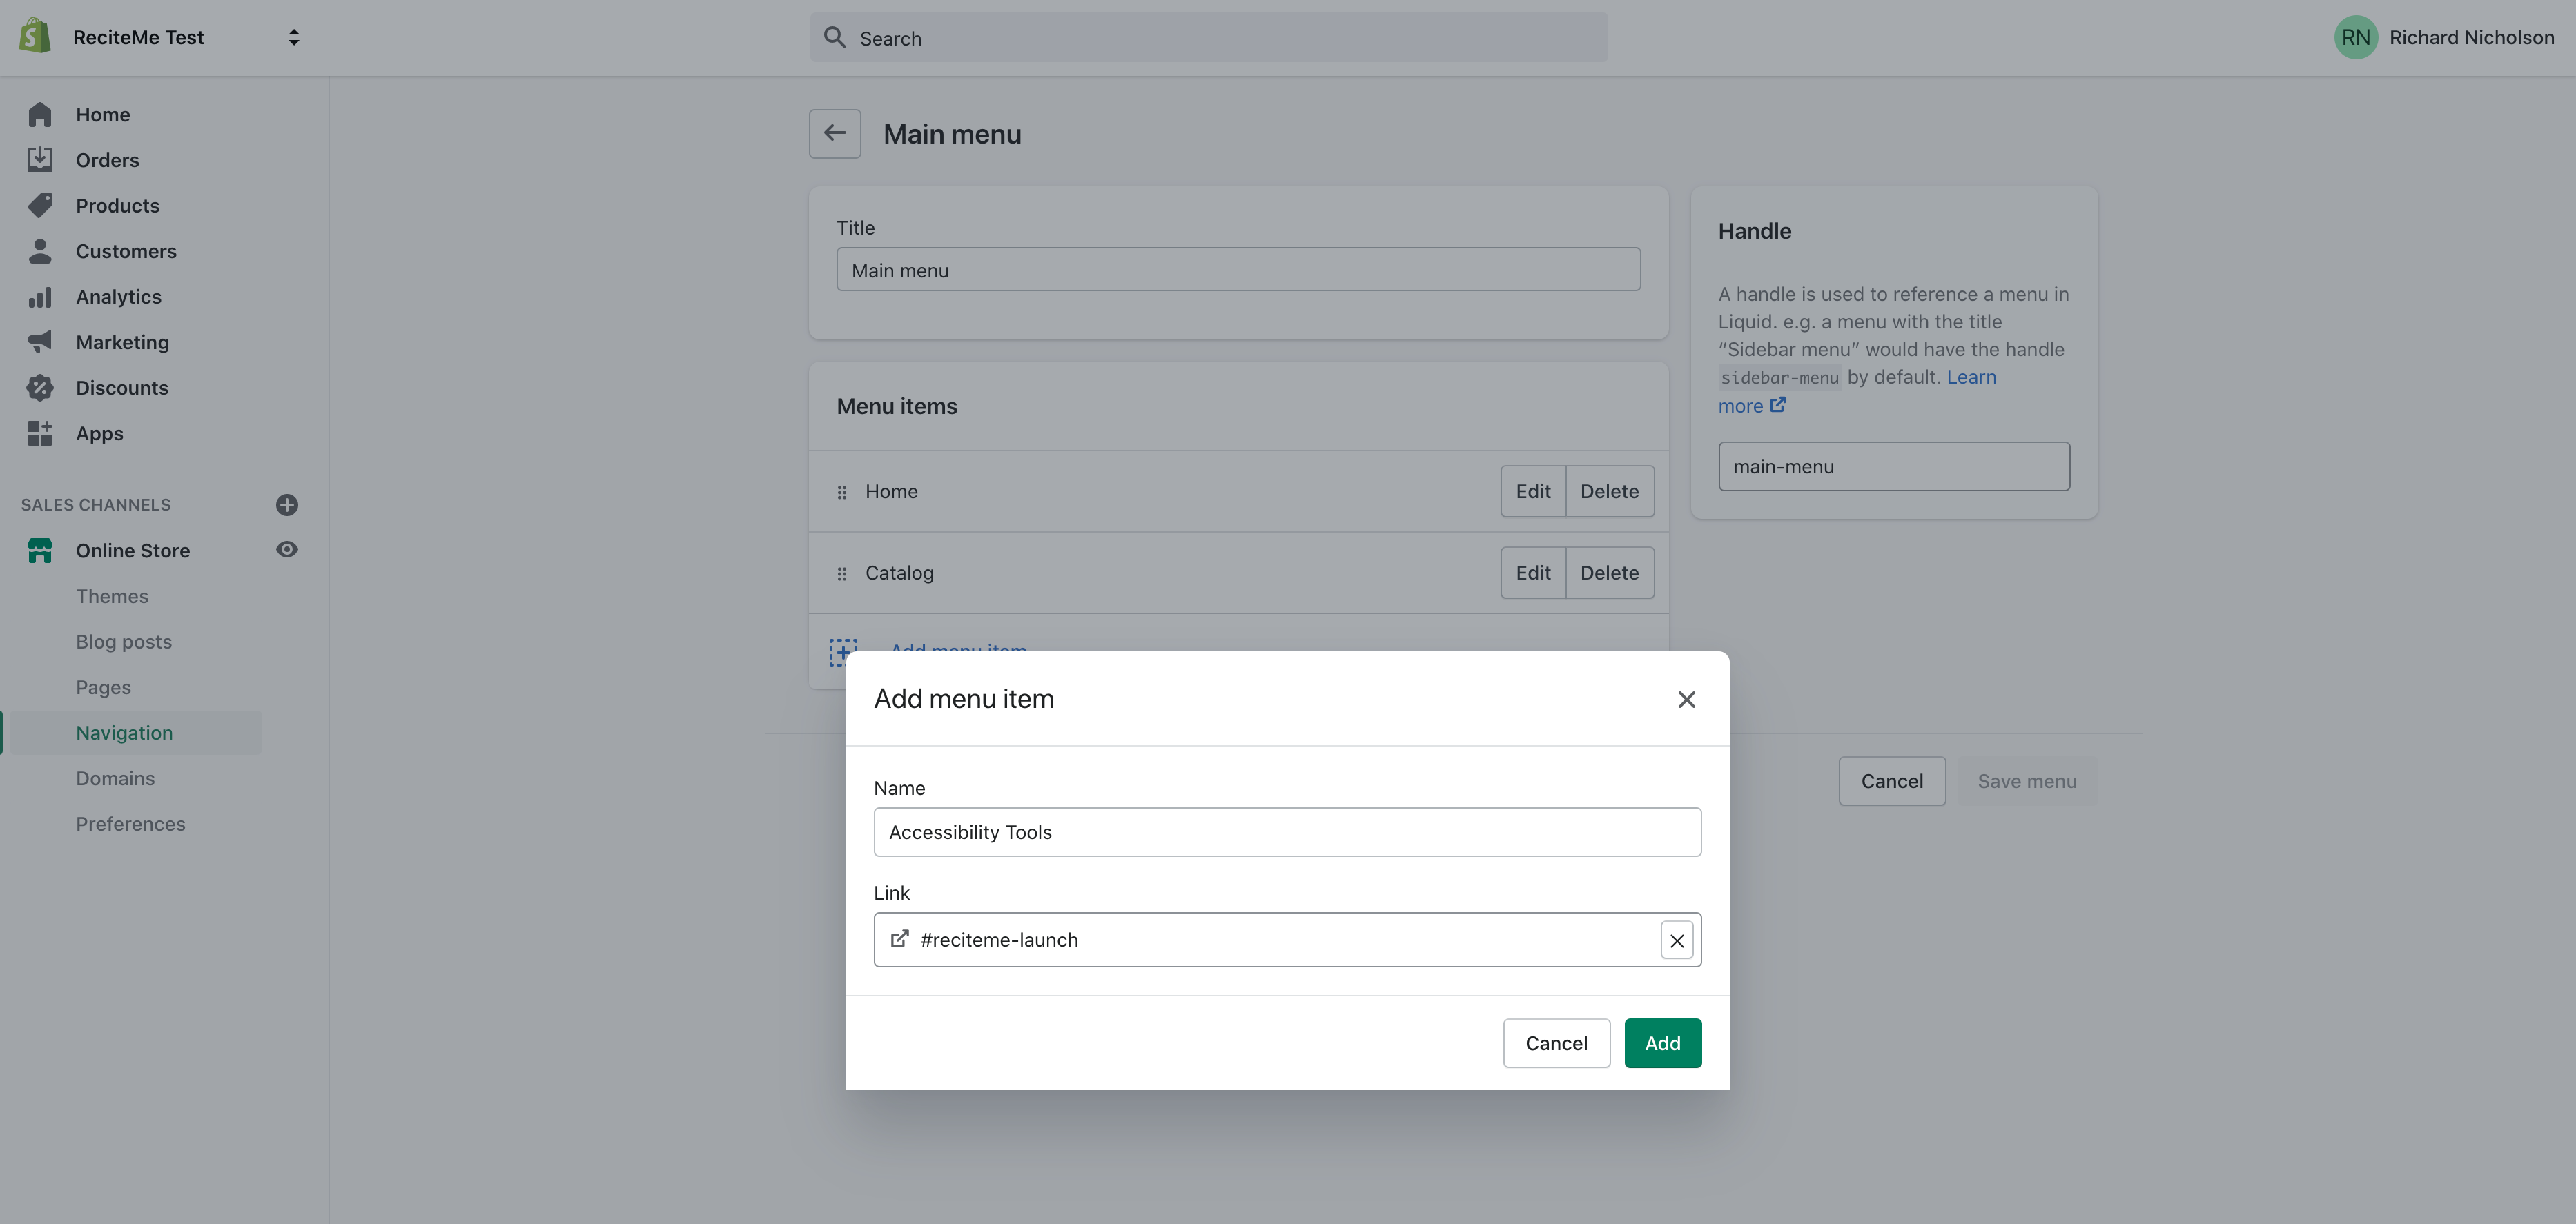Click the Analytics bar chart icon
Viewport: 2576px width, 1224px height.
coord(40,297)
